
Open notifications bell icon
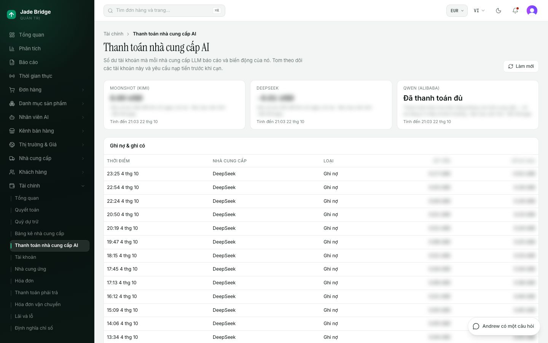coord(515,11)
